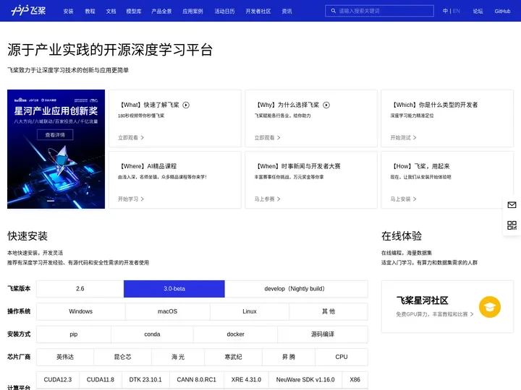
Task: Select XRE 4.31.0 compute platform
Action: (x=246, y=380)
